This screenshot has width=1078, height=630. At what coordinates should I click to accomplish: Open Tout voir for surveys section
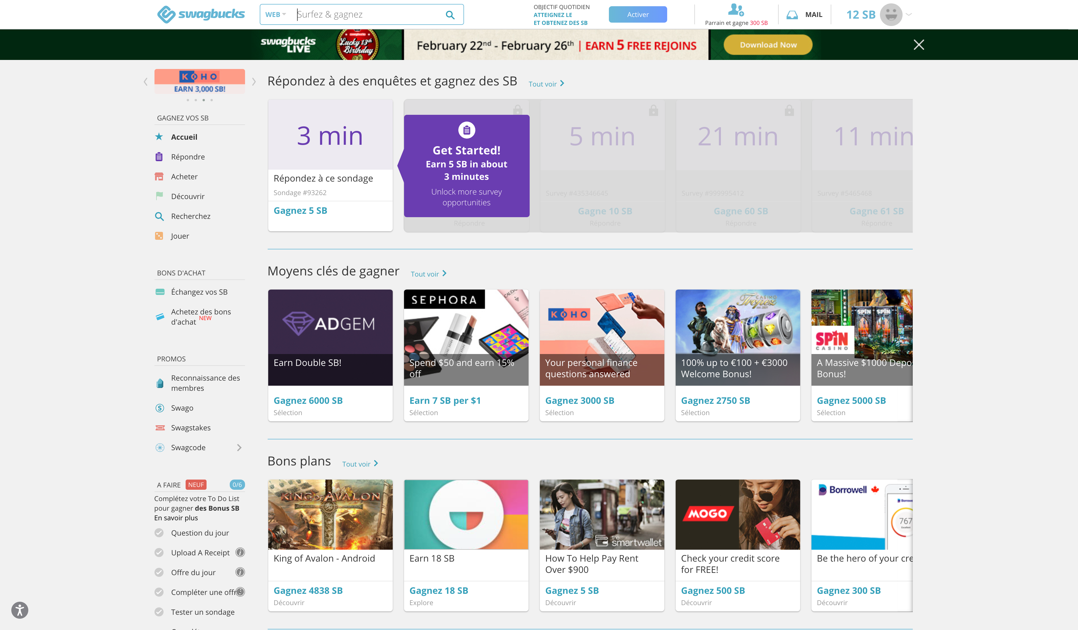pos(546,84)
